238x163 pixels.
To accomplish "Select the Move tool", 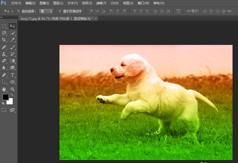I will [x=12, y=26].
